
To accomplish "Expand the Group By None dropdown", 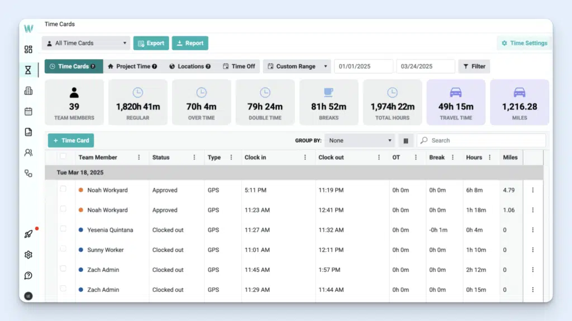I will [359, 140].
